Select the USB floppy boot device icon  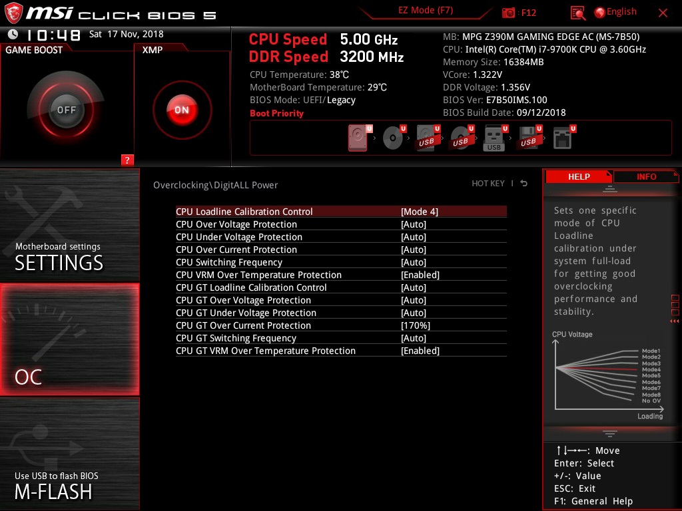[529, 138]
